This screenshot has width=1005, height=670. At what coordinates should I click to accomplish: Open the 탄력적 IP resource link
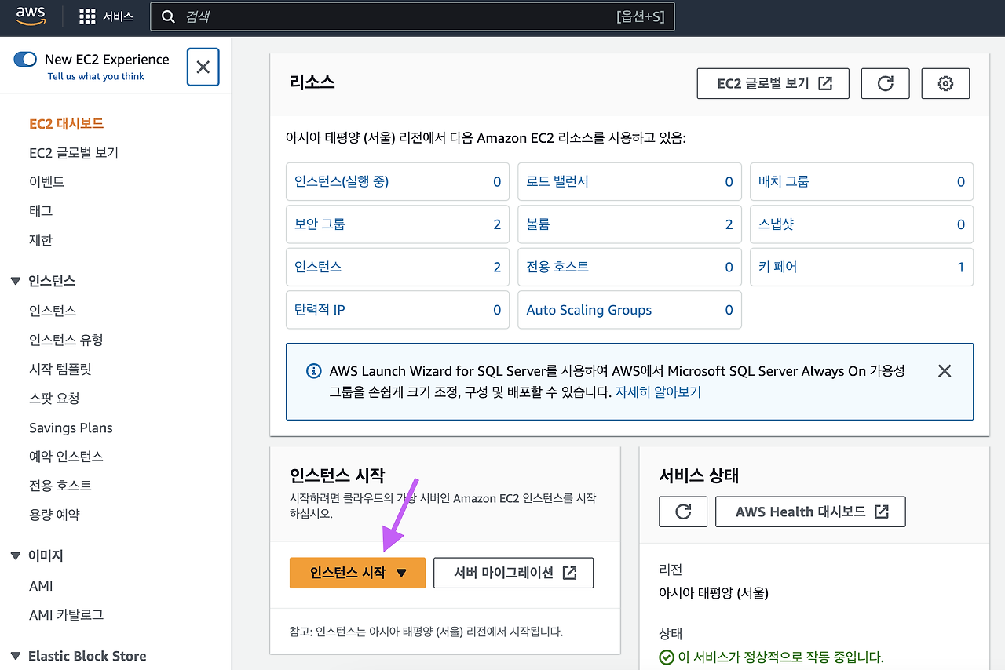click(320, 310)
